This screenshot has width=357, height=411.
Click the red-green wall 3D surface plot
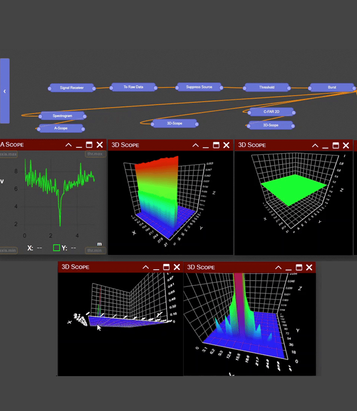pos(170,202)
